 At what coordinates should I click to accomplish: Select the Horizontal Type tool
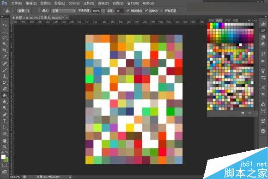tap(5, 121)
